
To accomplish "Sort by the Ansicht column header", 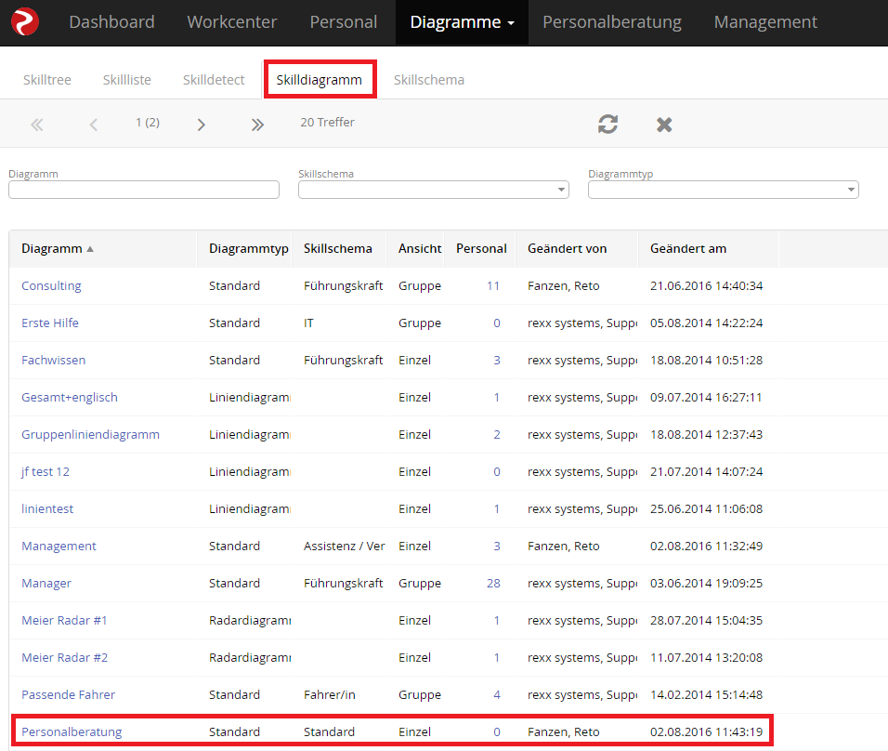I will pyautogui.click(x=420, y=248).
